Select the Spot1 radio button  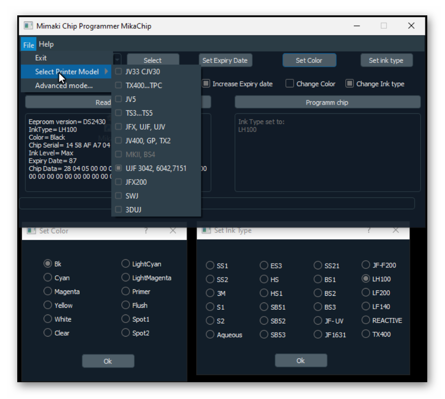pyautogui.click(x=126, y=318)
